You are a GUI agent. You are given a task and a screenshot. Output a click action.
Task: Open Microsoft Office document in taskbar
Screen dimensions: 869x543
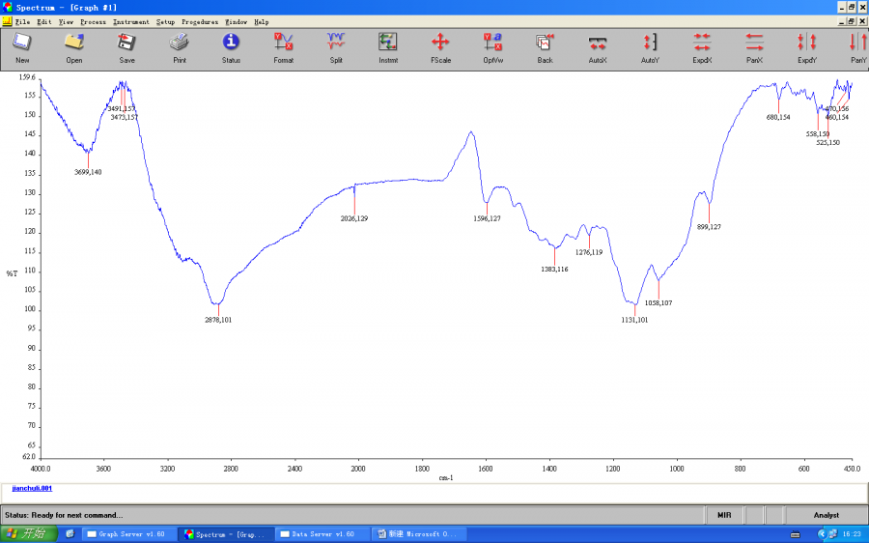(x=420, y=534)
